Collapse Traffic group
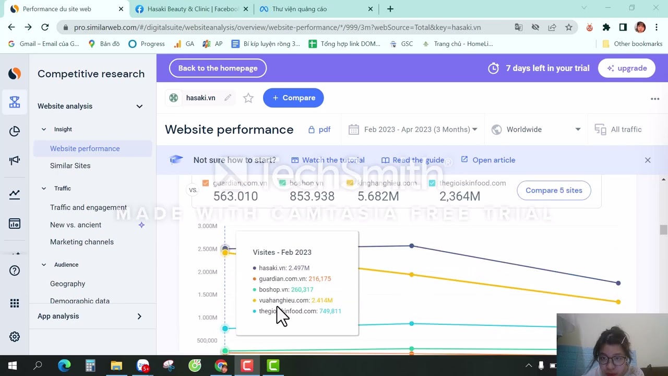Image resolution: width=668 pixels, height=376 pixels. click(x=44, y=189)
